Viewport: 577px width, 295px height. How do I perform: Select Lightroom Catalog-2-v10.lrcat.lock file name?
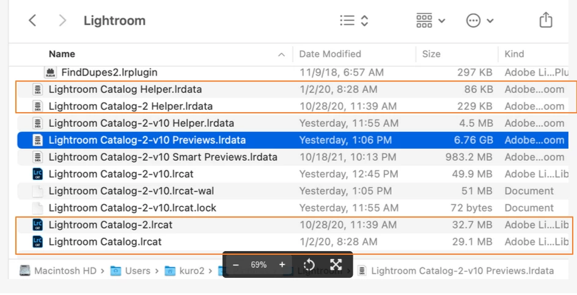coord(133,208)
